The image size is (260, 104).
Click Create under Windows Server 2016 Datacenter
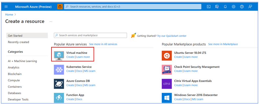(x=178, y=99)
